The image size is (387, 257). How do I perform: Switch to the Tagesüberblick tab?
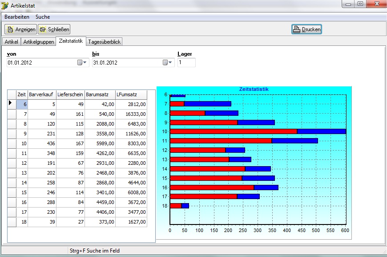click(x=104, y=42)
